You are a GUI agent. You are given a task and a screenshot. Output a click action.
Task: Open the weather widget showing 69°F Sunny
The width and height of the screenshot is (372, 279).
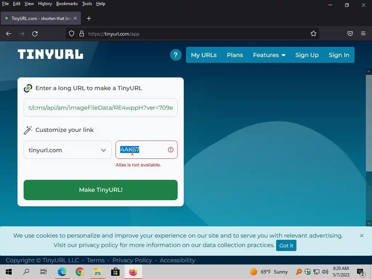click(x=268, y=272)
